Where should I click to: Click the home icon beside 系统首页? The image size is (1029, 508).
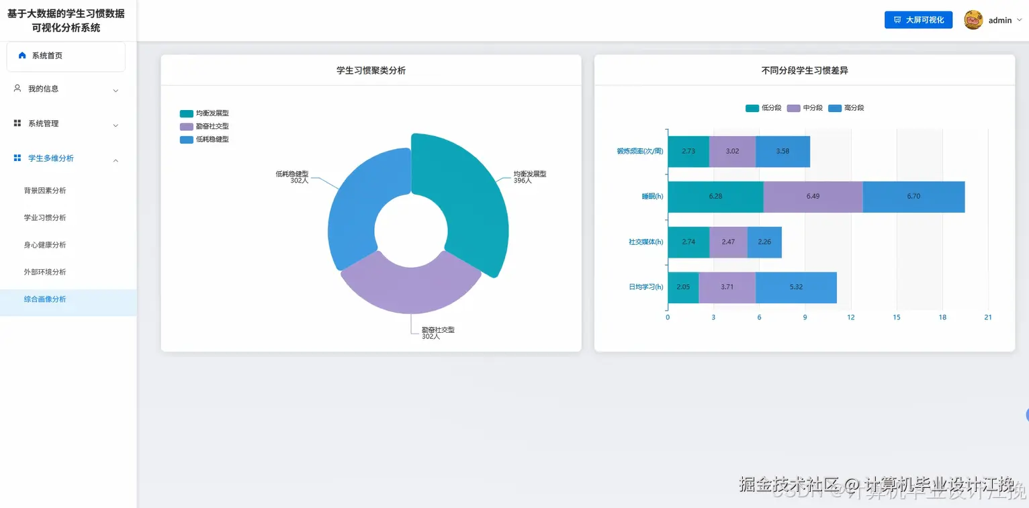(x=22, y=56)
